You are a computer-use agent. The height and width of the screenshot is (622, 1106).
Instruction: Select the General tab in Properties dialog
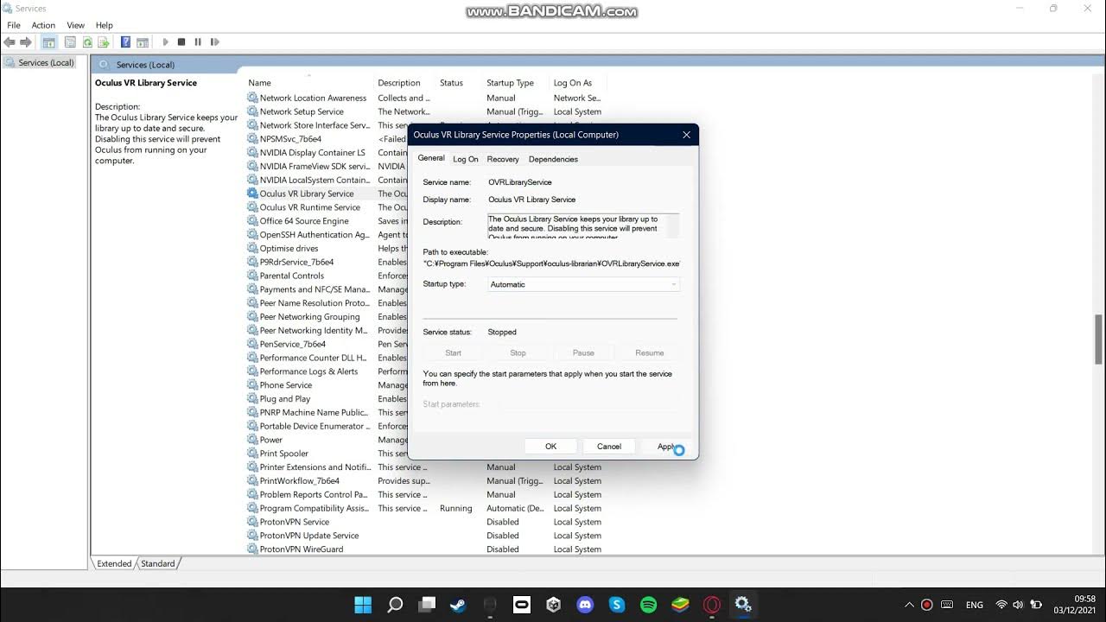pyautogui.click(x=431, y=158)
